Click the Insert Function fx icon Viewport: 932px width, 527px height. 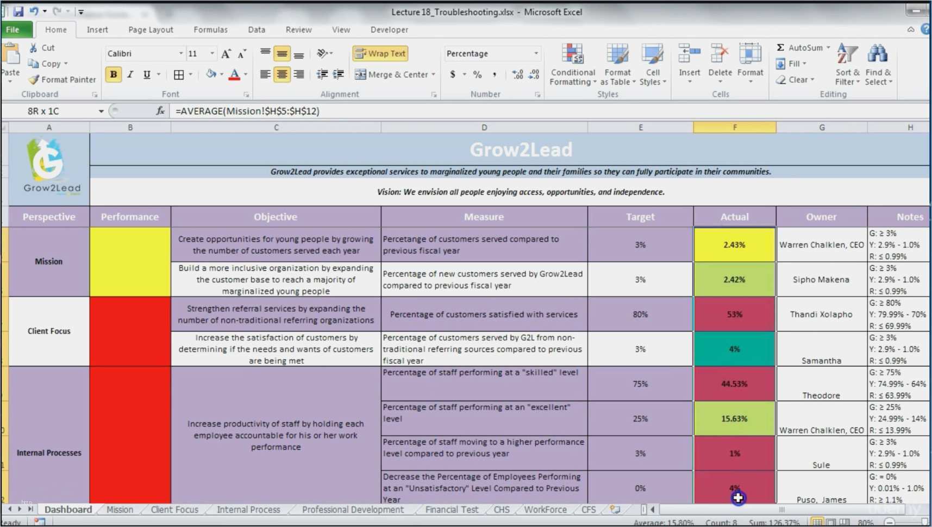tap(160, 111)
